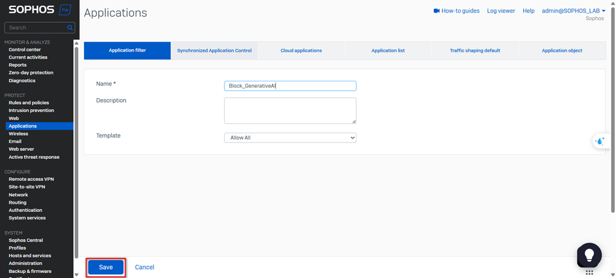Click the Name input field
This screenshot has width=616, height=278.
tap(290, 86)
